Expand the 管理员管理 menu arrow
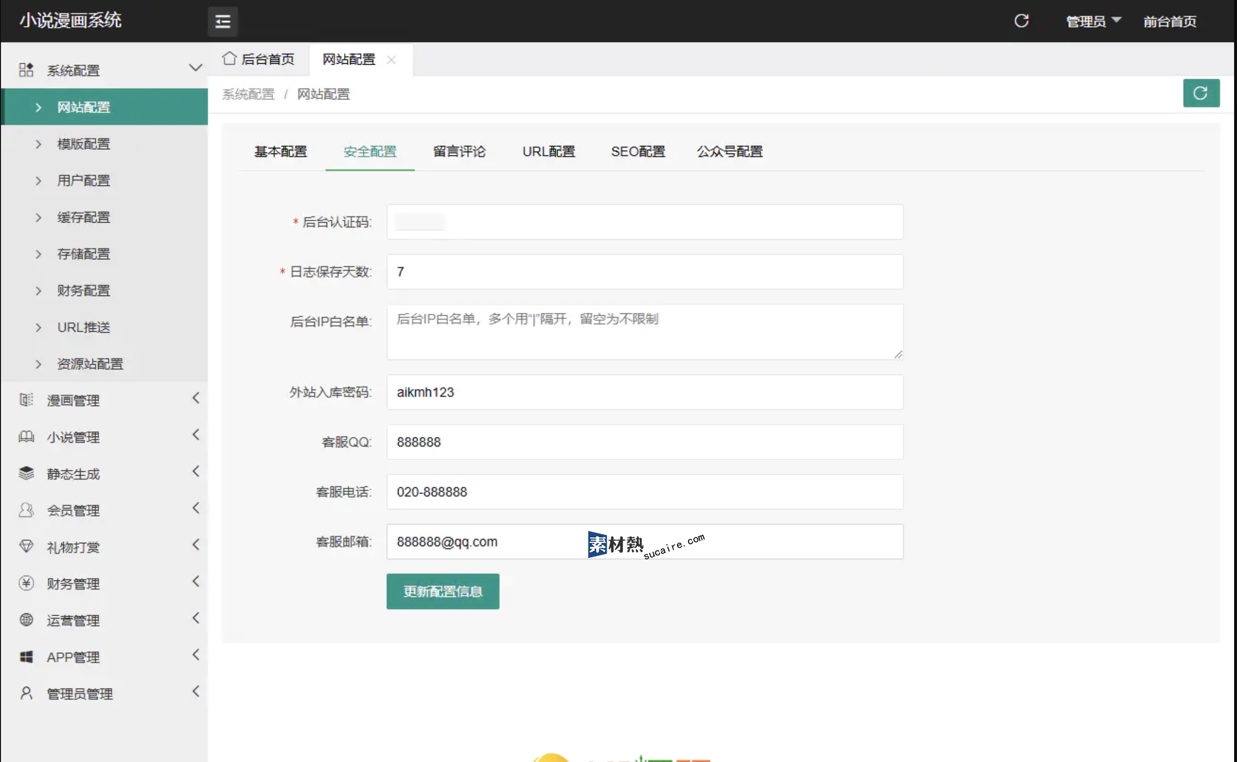 pos(196,691)
